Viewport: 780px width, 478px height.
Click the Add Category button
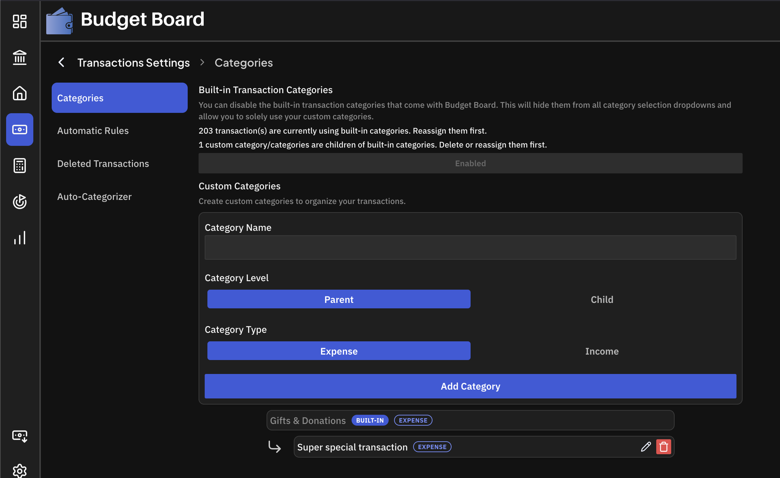click(x=471, y=386)
